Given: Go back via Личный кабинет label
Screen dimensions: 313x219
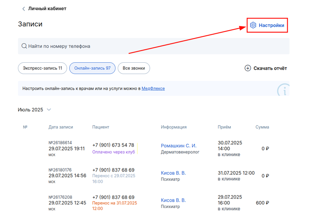Looking at the screenshot, I should click(47, 9).
